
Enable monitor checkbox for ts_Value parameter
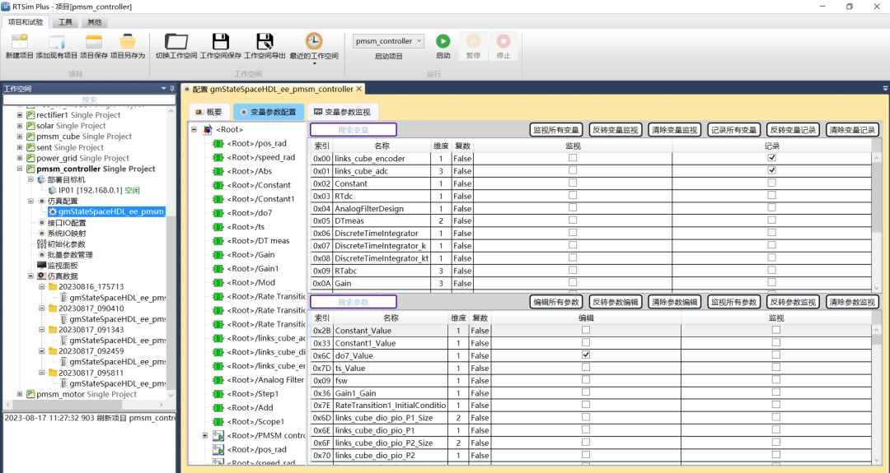pyautogui.click(x=776, y=368)
